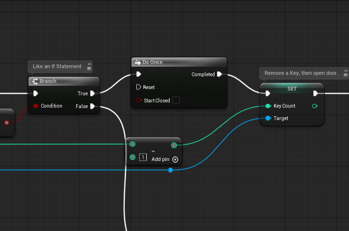Click the red output pin on the leftmost node

pos(7,122)
